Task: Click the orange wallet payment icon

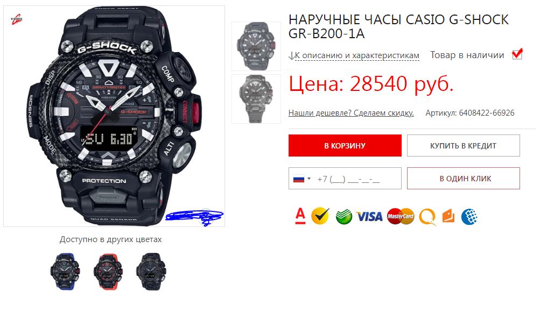Action: click(448, 216)
